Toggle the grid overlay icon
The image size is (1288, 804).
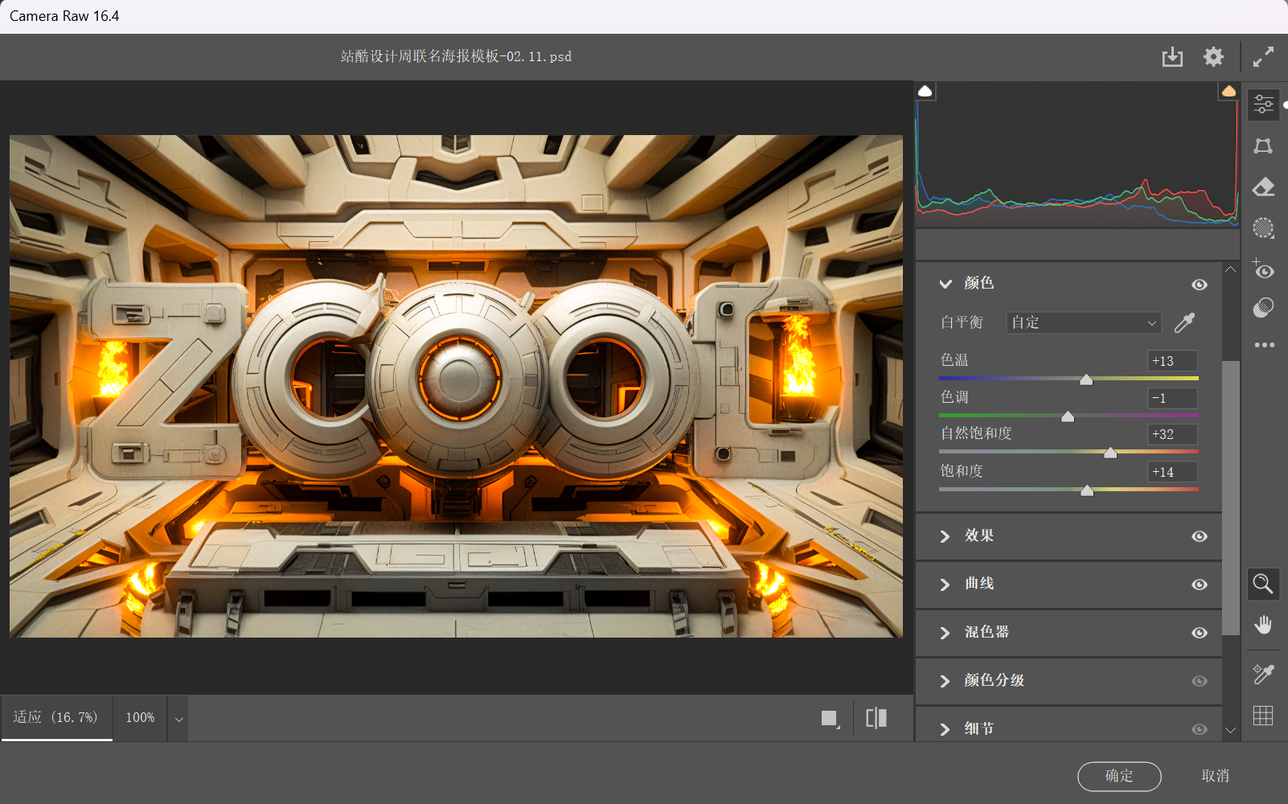click(1263, 715)
